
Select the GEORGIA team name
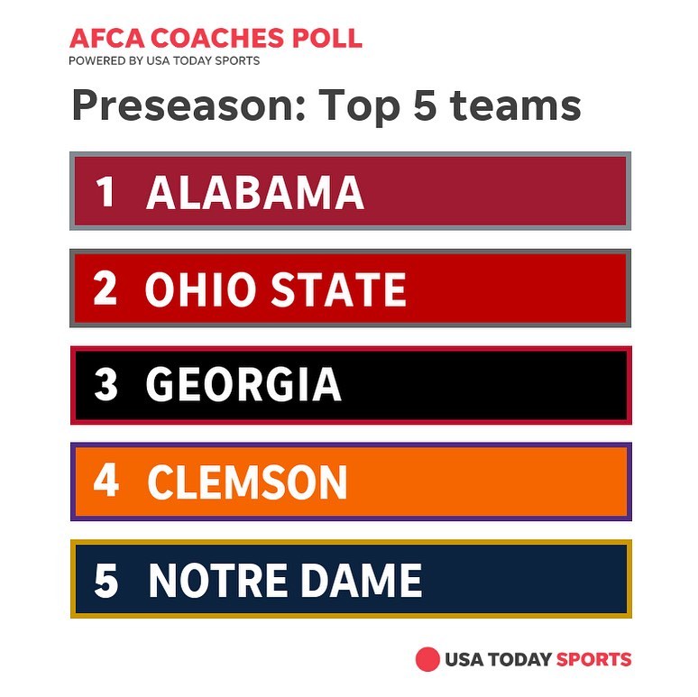tap(243, 386)
